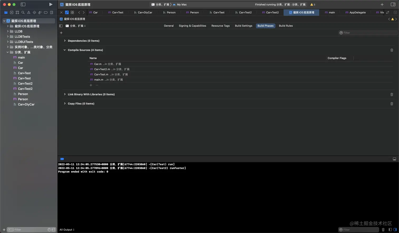Viewport: 399px width, 233px height.
Task: Open the Issue navigator warning icon
Action: point(29,12)
